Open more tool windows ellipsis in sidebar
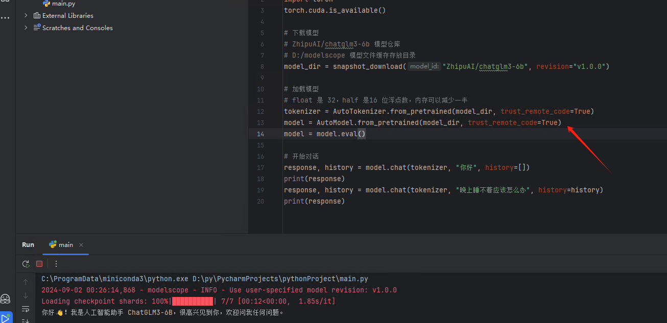667x323 pixels. coord(5,18)
